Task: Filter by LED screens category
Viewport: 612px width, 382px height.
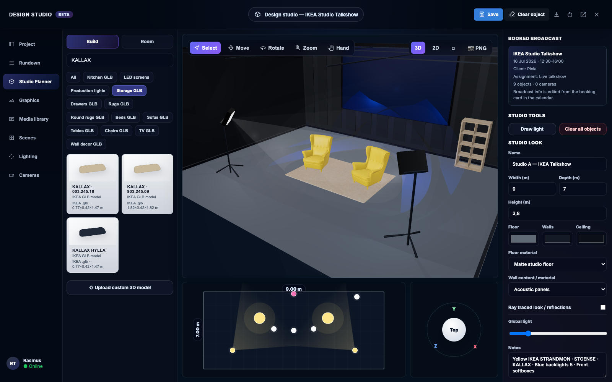Action: [x=137, y=77]
